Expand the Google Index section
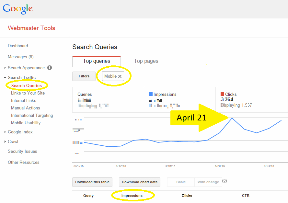 tap(5, 132)
